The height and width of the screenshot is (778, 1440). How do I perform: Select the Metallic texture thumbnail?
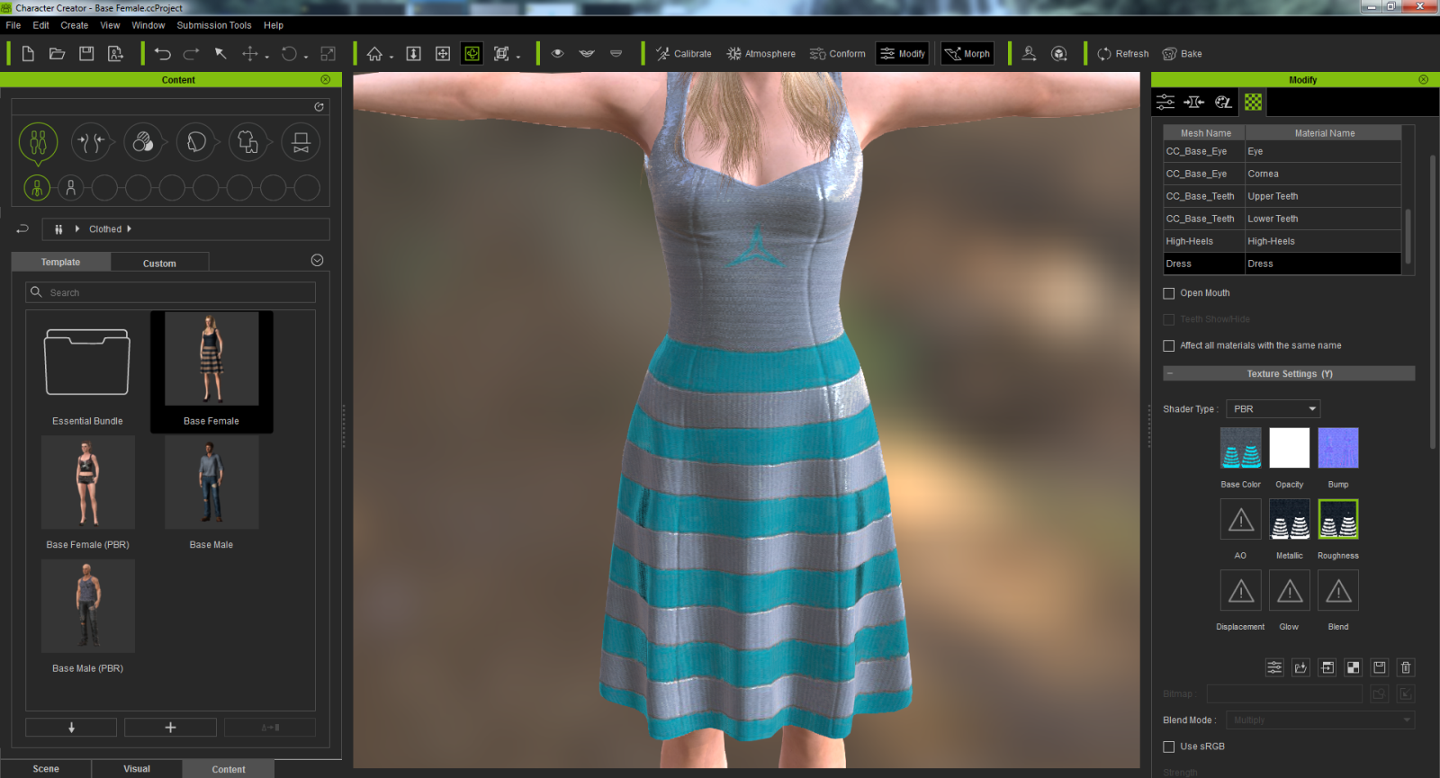1290,519
